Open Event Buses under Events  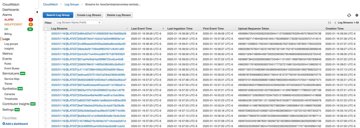12,68
